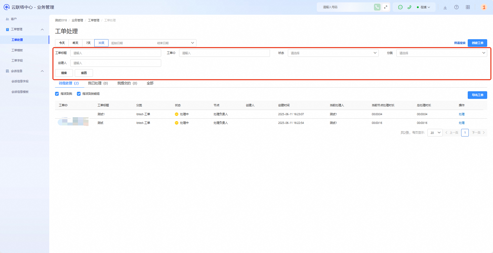Click the 客户 people icon in the sidebar
The width and height of the screenshot is (493, 253).
[7, 19]
